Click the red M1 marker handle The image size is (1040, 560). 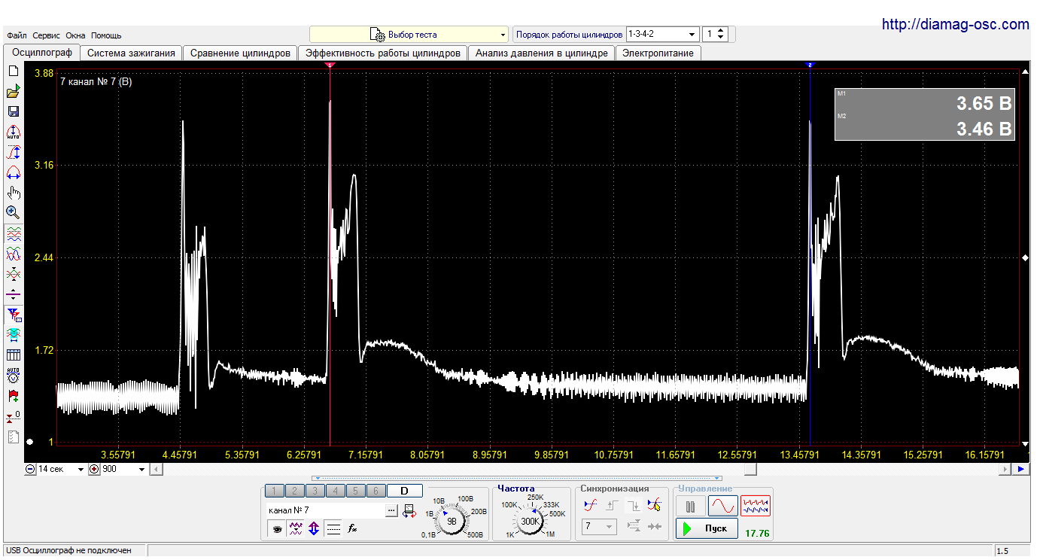(330, 65)
